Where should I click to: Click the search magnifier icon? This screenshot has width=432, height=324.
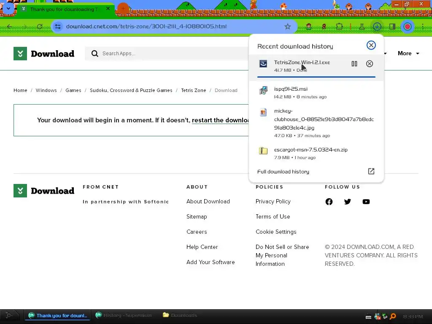tap(95, 54)
